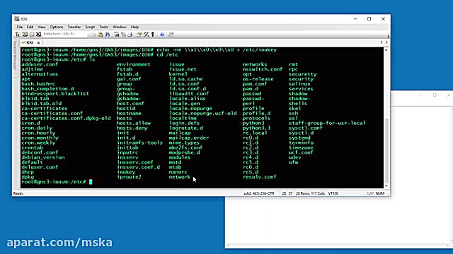Open the Edit menu
The width and height of the screenshot is (453, 254).
coord(30,27)
